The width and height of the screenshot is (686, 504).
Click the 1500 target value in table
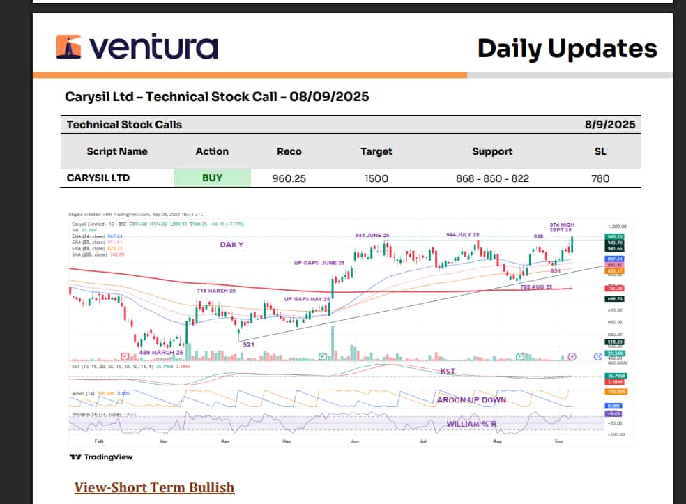coord(376,178)
